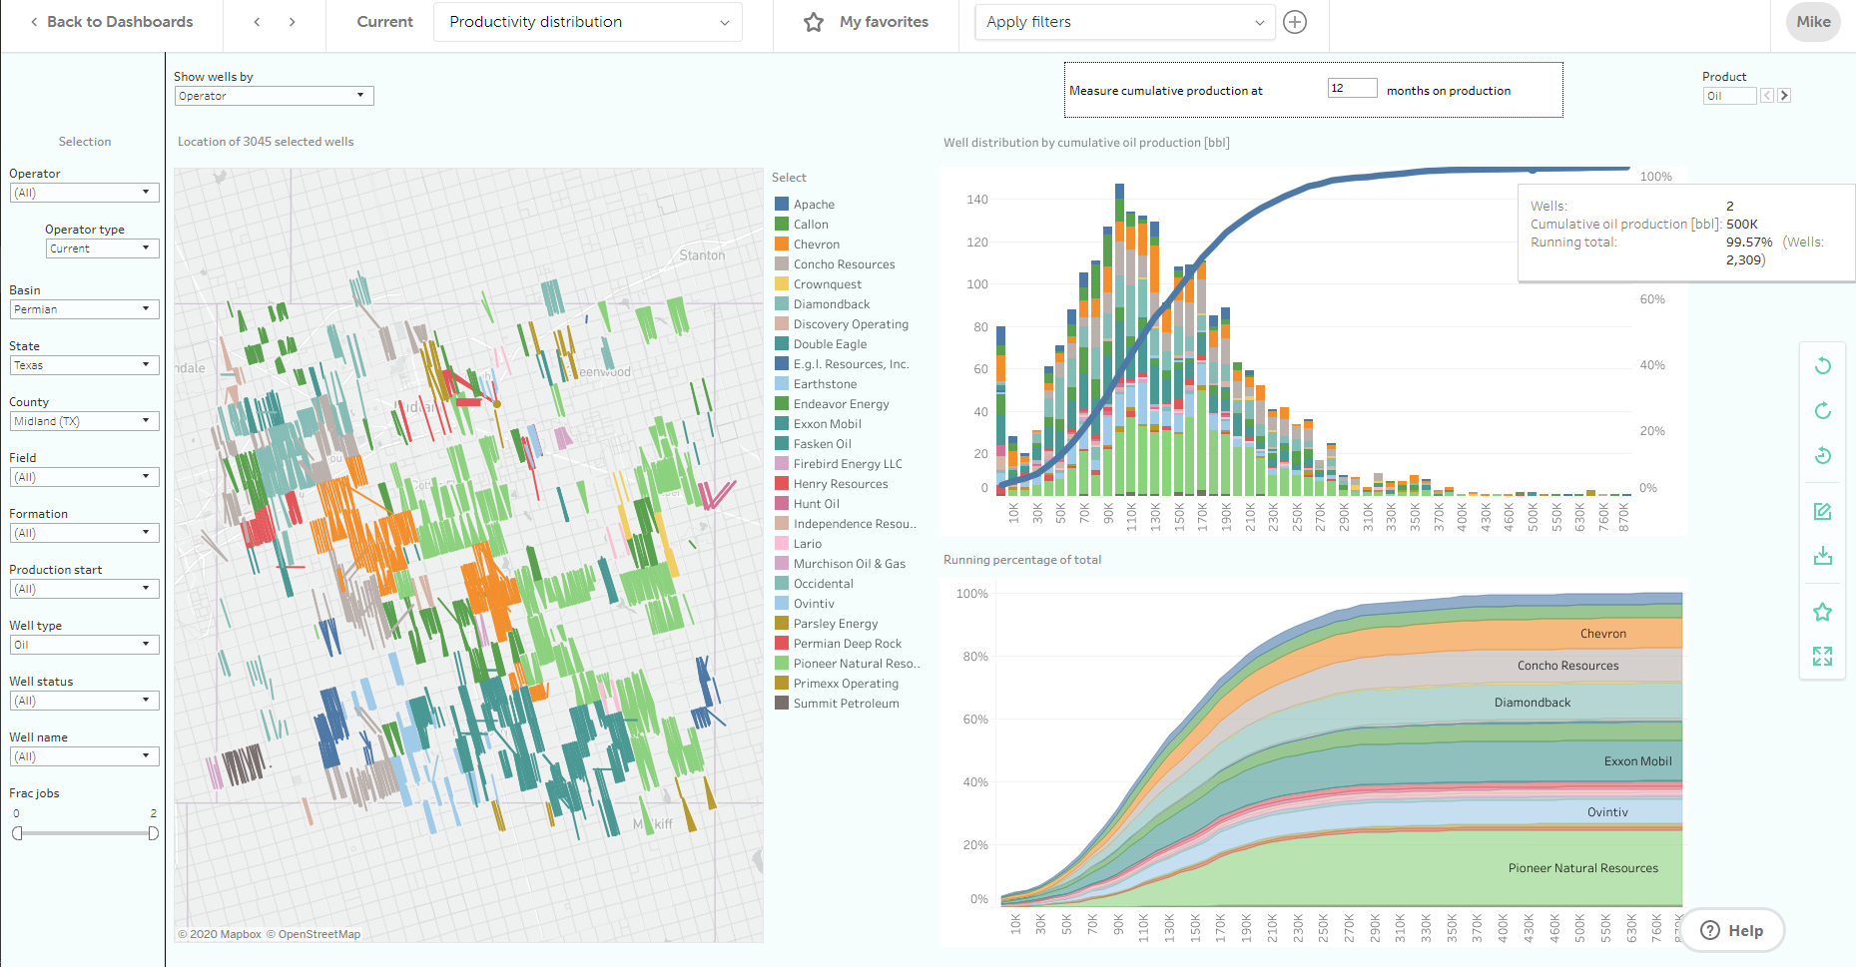Image resolution: width=1856 pixels, height=967 pixels.
Task: Click the Frac jobs slider right handle
Action: pyautogui.click(x=153, y=833)
